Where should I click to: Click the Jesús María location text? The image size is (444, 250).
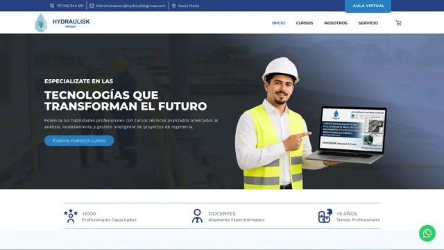(188, 6)
